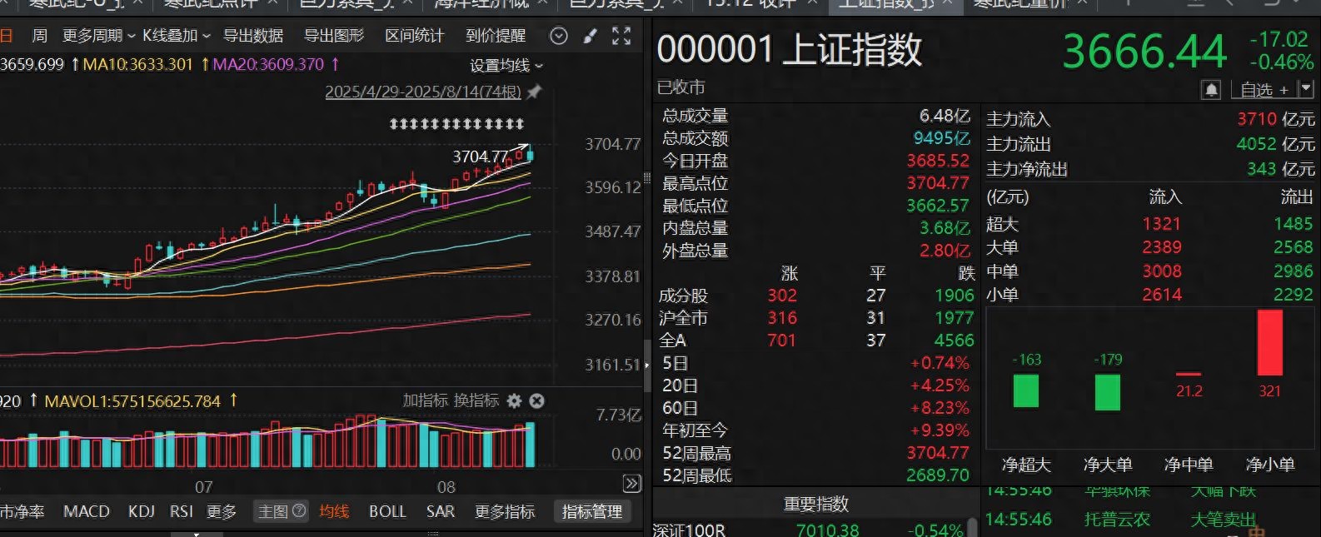The width and height of the screenshot is (1321, 537).
Task: Click the pin icon beside date range
Action: 535,92
